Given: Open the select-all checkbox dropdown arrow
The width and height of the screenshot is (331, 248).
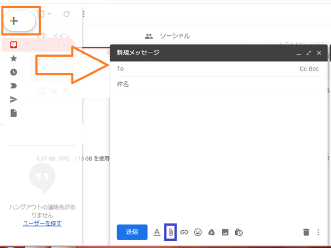Looking at the screenshot, I should (50, 14).
